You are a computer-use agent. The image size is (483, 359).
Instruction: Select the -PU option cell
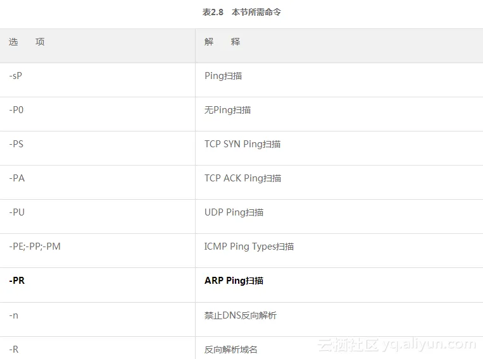click(x=17, y=212)
